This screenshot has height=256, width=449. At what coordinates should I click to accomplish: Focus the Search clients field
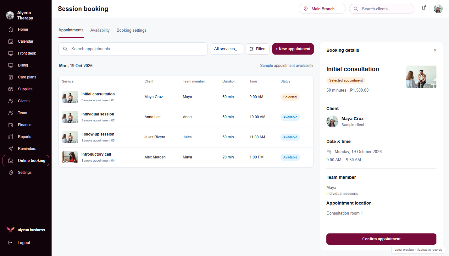382,9
